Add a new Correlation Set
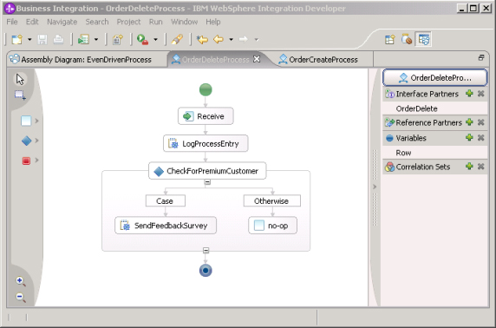The width and height of the screenshot is (496, 328). pos(469,167)
